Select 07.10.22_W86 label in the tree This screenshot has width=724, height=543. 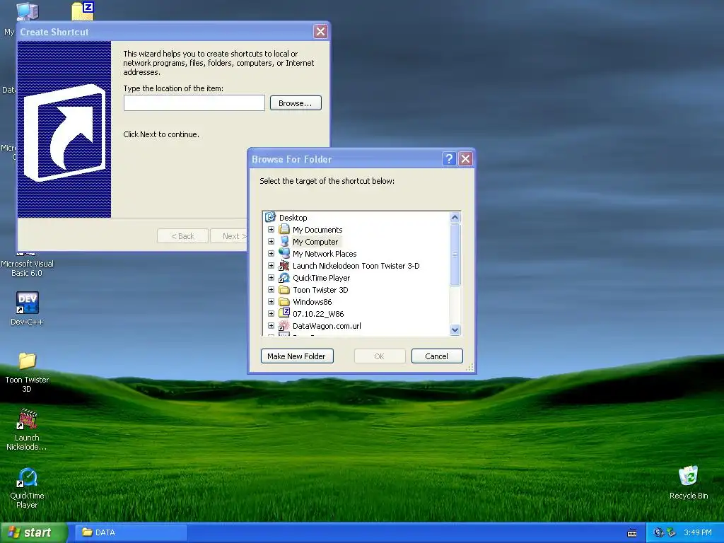point(317,313)
